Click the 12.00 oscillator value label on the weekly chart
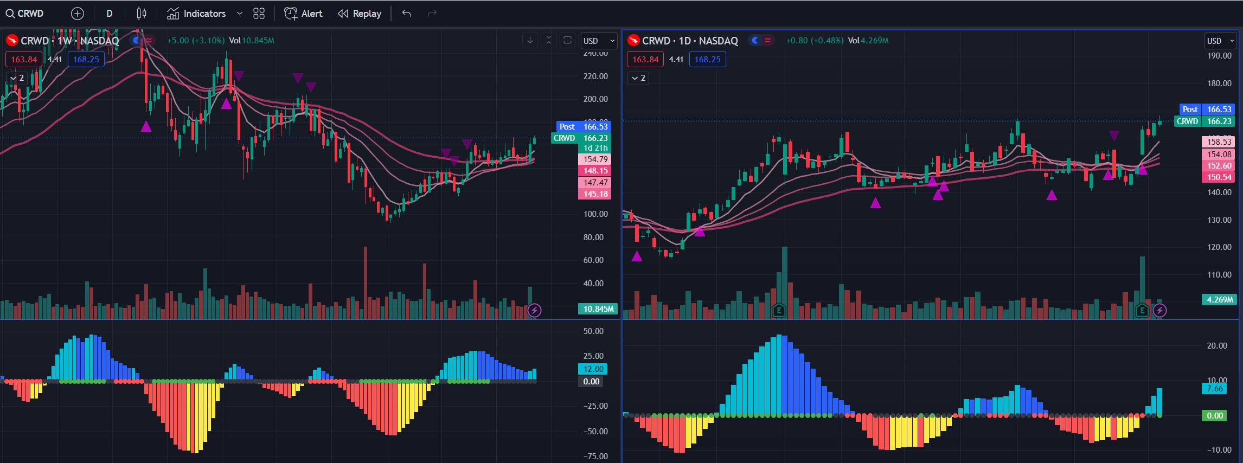This screenshot has height=463, width=1243. [593, 369]
